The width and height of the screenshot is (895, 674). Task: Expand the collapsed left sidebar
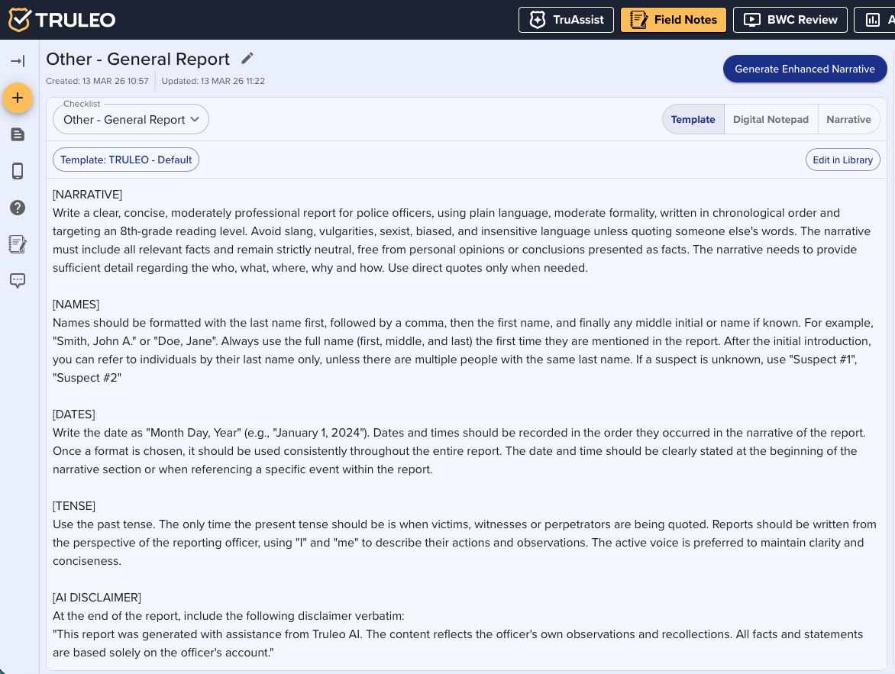(x=18, y=61)
